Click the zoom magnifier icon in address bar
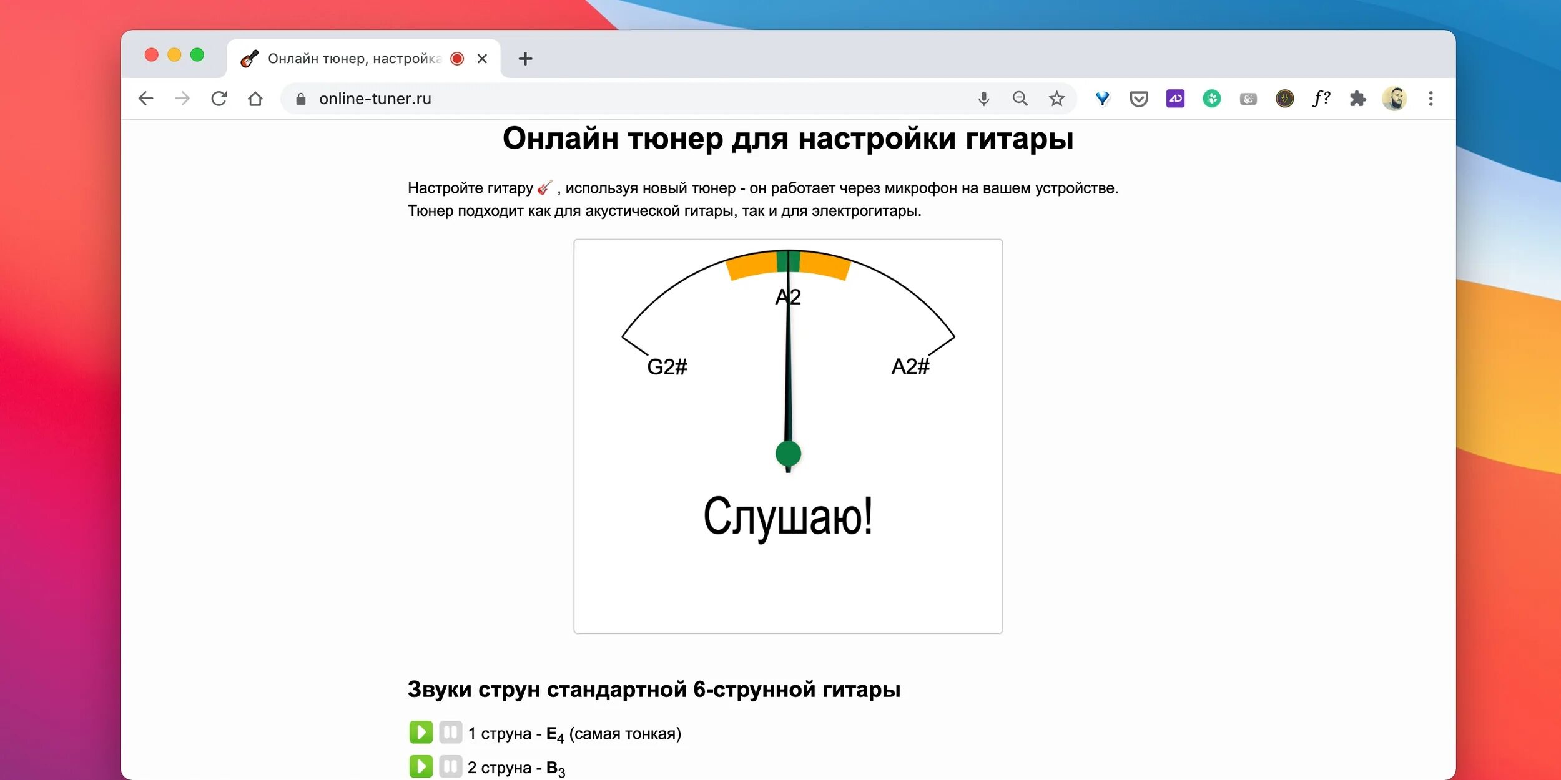Image resolution: width=1561 pixels, height=780 pixels. (x=1020, y=99)
